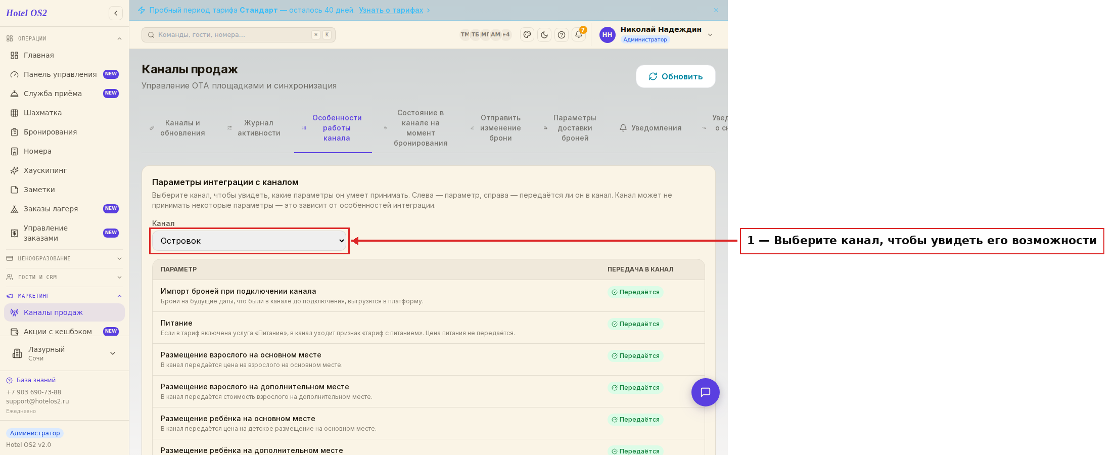Open Бронирования in the sidebar
The height and width of the screenshot is (455, 1116).
(x=64, y=132)
